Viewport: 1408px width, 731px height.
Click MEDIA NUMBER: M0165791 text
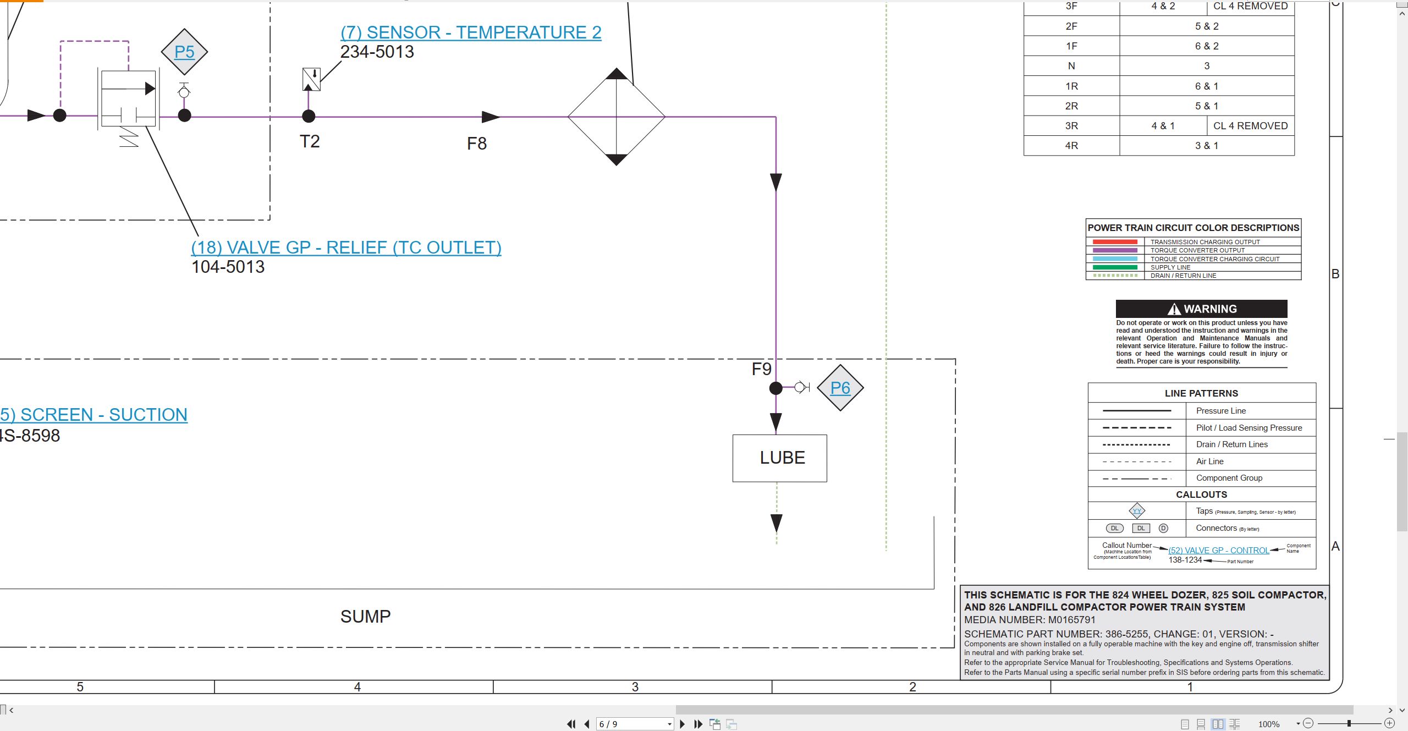click(x=1030, y=620)
